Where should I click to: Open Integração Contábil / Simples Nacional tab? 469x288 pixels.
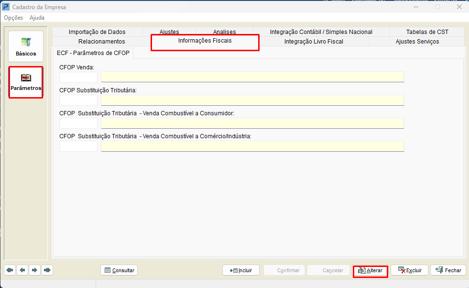tap(321, 32)
